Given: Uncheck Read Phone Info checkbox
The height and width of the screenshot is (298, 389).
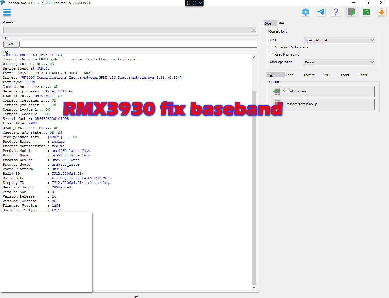Looking at the screenshot, I should pos(272,54).
